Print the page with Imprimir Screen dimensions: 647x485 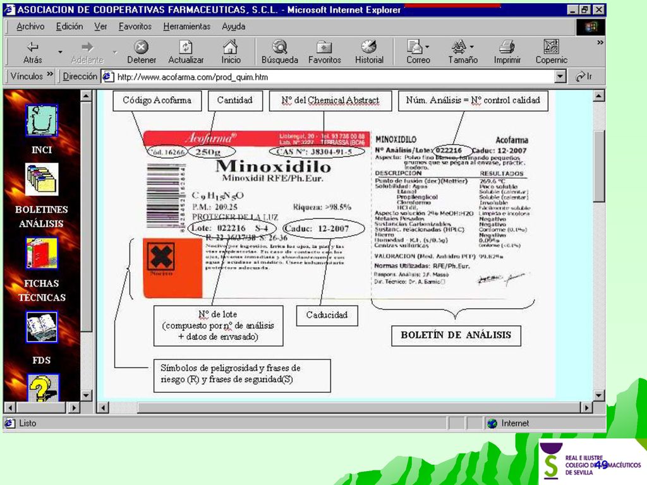coord(507,52)
